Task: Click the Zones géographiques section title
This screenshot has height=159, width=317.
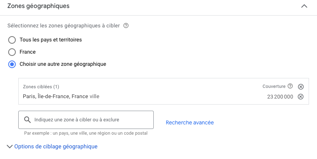Action: [38, 6]
